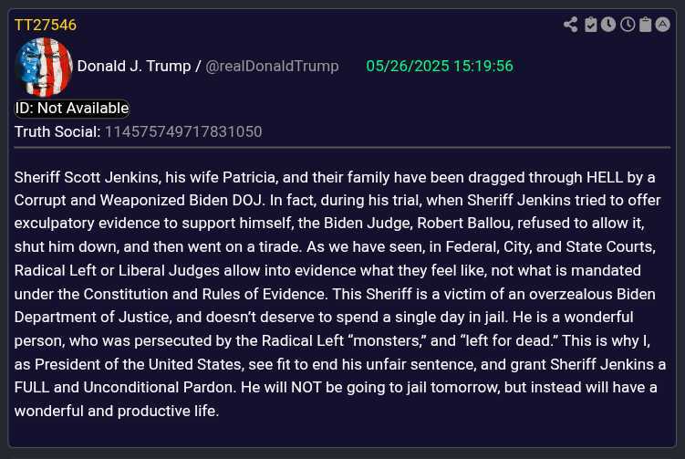This screenshot has width=685, height=459.
Task: Click the outlined clock icon
Action: click(x=628, y=25)
